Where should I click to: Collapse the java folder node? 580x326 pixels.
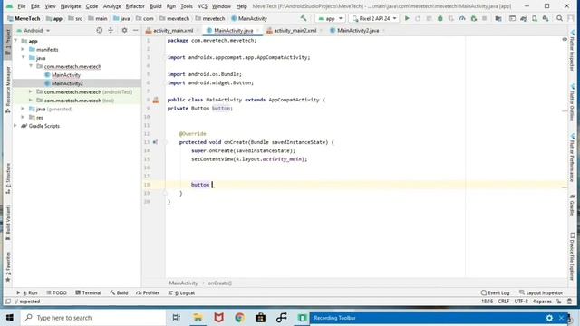[23, 58]
